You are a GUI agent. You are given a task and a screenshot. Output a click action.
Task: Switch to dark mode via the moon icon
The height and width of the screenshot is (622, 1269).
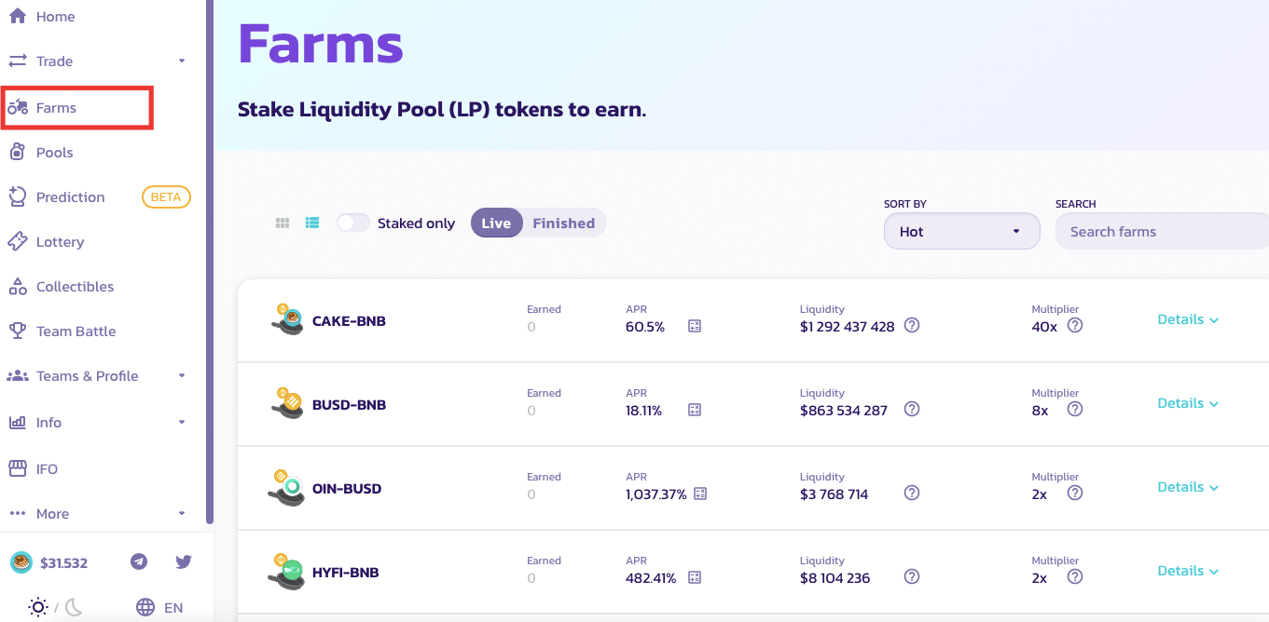pyautogui.click(x=74, y=607)
